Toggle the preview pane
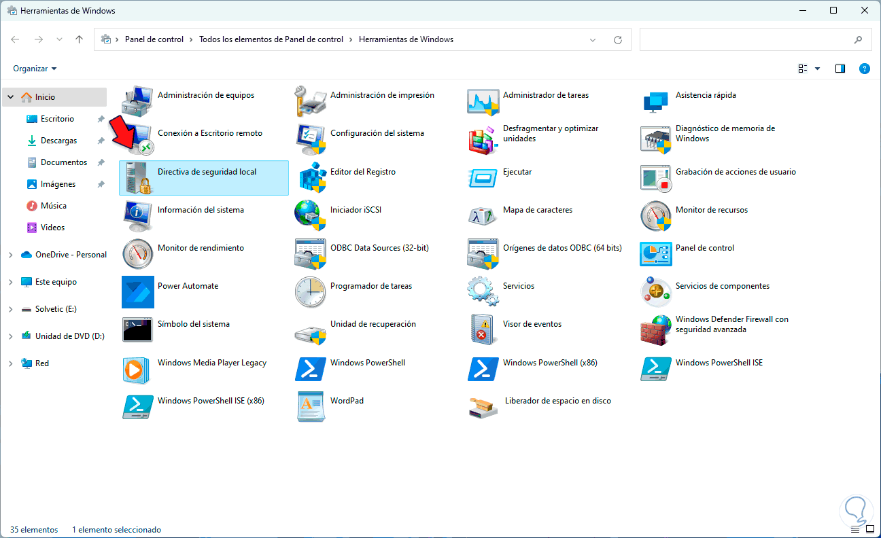 point(840,69)
